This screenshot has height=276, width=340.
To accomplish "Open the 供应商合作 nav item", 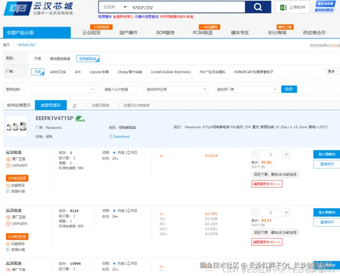I will point(314,33).
